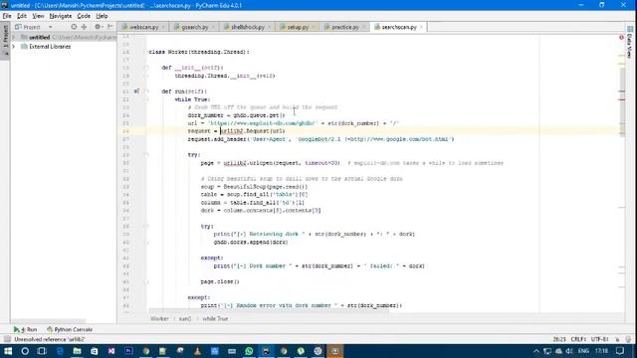Launch Edge browser from taskbar

(60, 351)
